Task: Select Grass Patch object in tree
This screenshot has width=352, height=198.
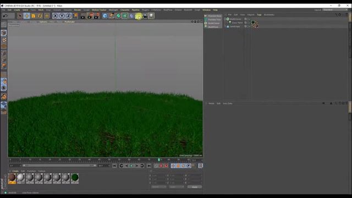Action: 237,23
